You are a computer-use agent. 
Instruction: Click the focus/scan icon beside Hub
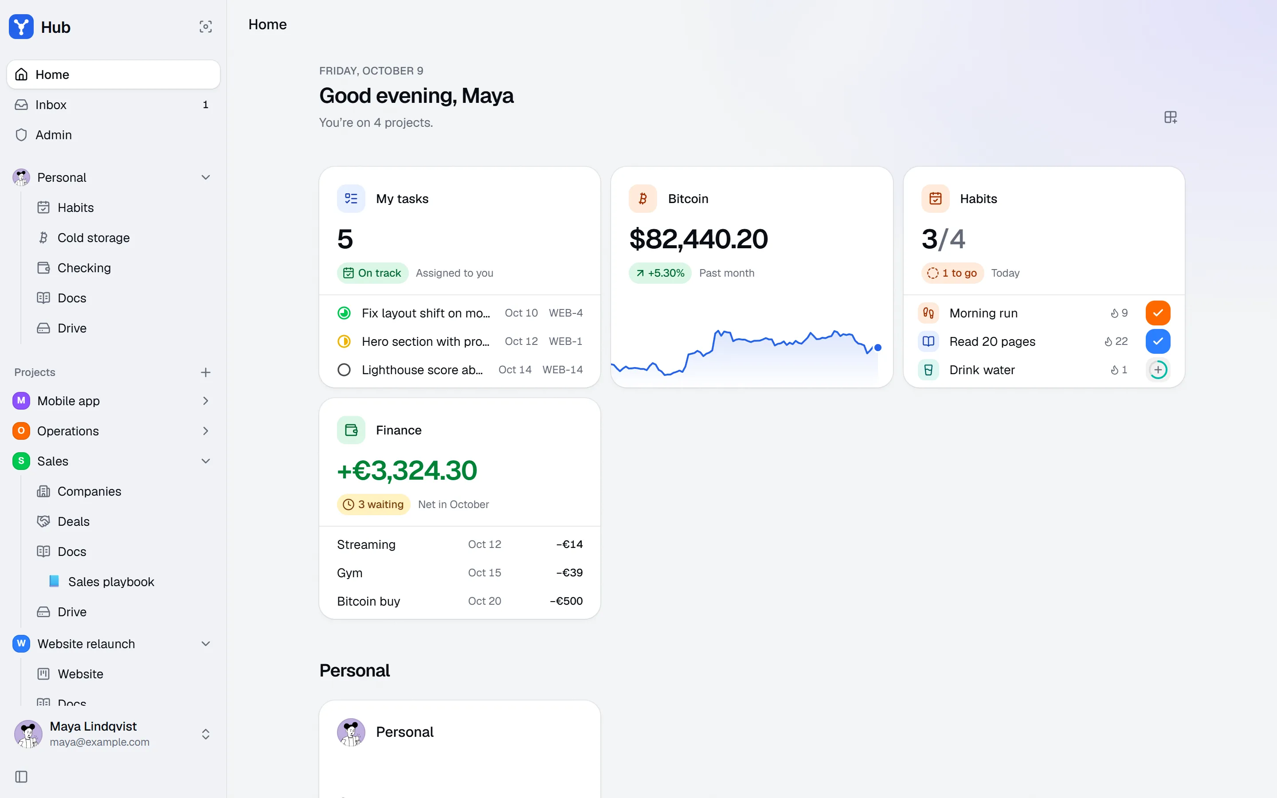(x=206, y=27)
